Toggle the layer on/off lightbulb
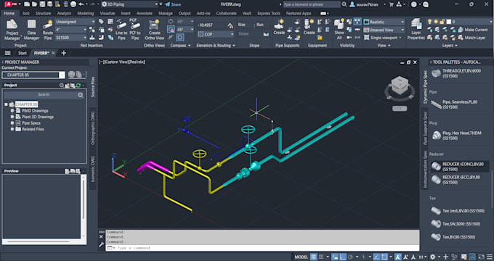 430,21
